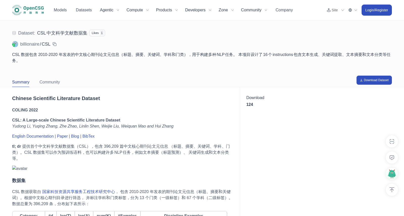This screenshot has height=216, width=404.
Task: Expand the Compute menu chevron
Action: 147,10
